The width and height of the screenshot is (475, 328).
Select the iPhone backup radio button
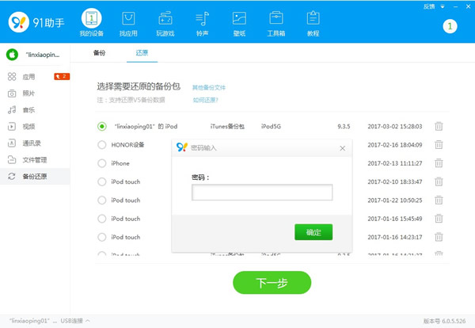pos(102,163)
